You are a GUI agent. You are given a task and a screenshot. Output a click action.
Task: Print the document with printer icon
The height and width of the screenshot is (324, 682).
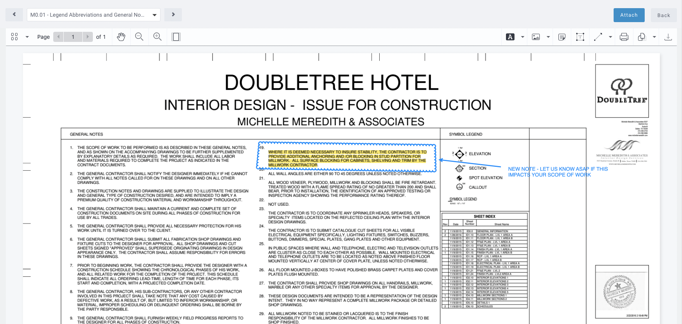tap(624, 37)
